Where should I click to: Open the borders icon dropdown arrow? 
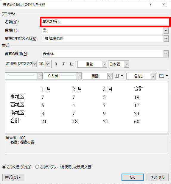(x=122, y=76)
